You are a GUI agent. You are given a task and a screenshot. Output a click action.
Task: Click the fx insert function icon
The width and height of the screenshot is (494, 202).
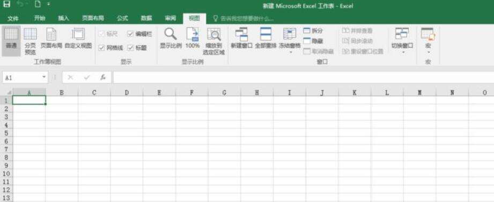(102, 77)
